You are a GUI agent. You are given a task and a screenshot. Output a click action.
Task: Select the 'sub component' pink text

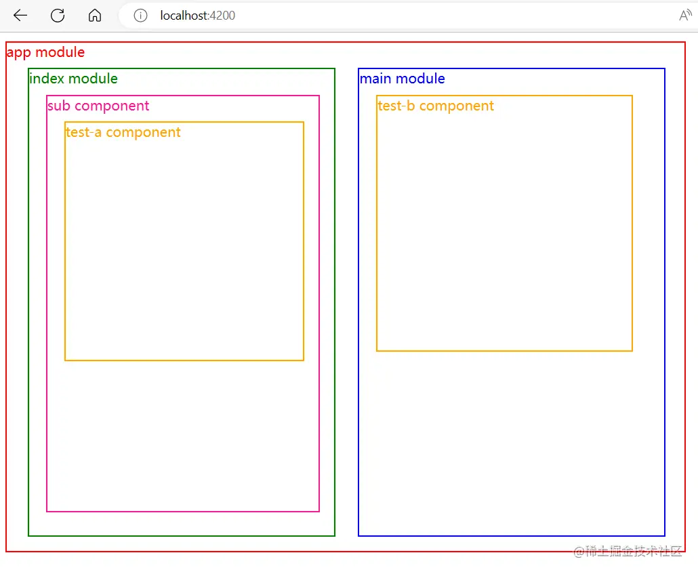click(98, 106)
